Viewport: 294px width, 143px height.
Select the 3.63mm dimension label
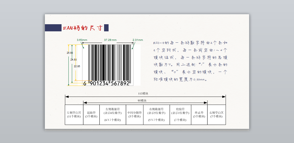coord(82,40)
